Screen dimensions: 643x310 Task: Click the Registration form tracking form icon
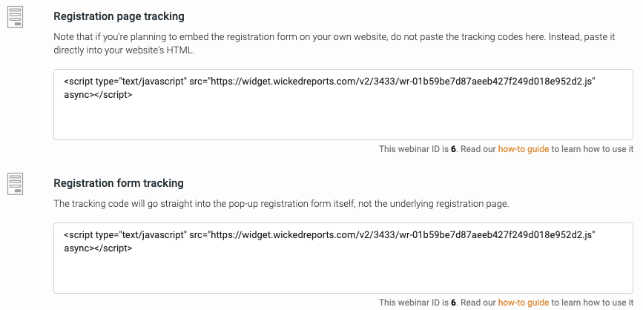point(15,184)
